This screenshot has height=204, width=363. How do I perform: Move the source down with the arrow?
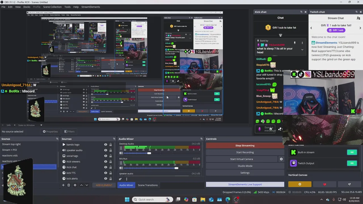pos(87,185)
